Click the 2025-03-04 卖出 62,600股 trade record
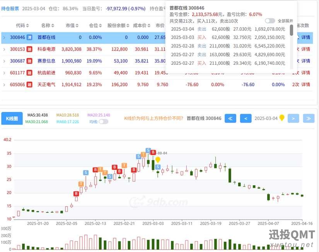 [228, 29]
